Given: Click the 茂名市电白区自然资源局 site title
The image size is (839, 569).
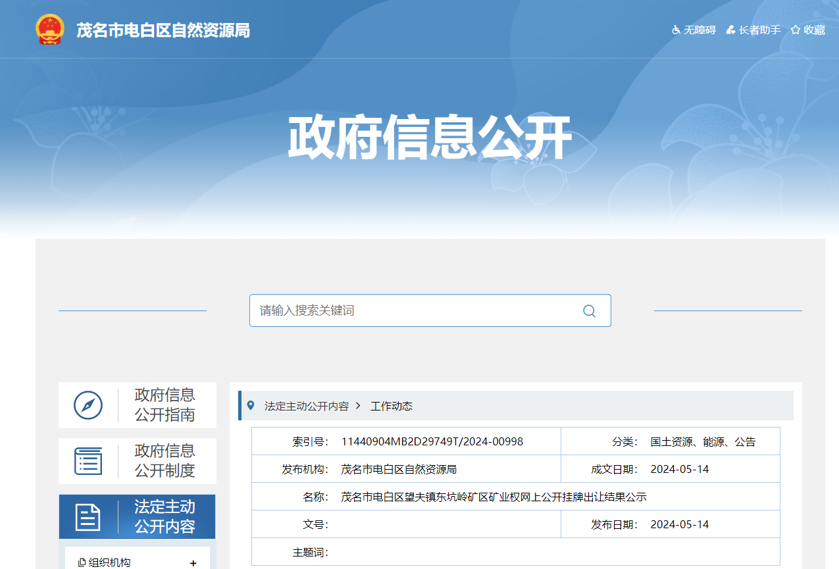Looking at the screenshot, I should coord(163,30).
